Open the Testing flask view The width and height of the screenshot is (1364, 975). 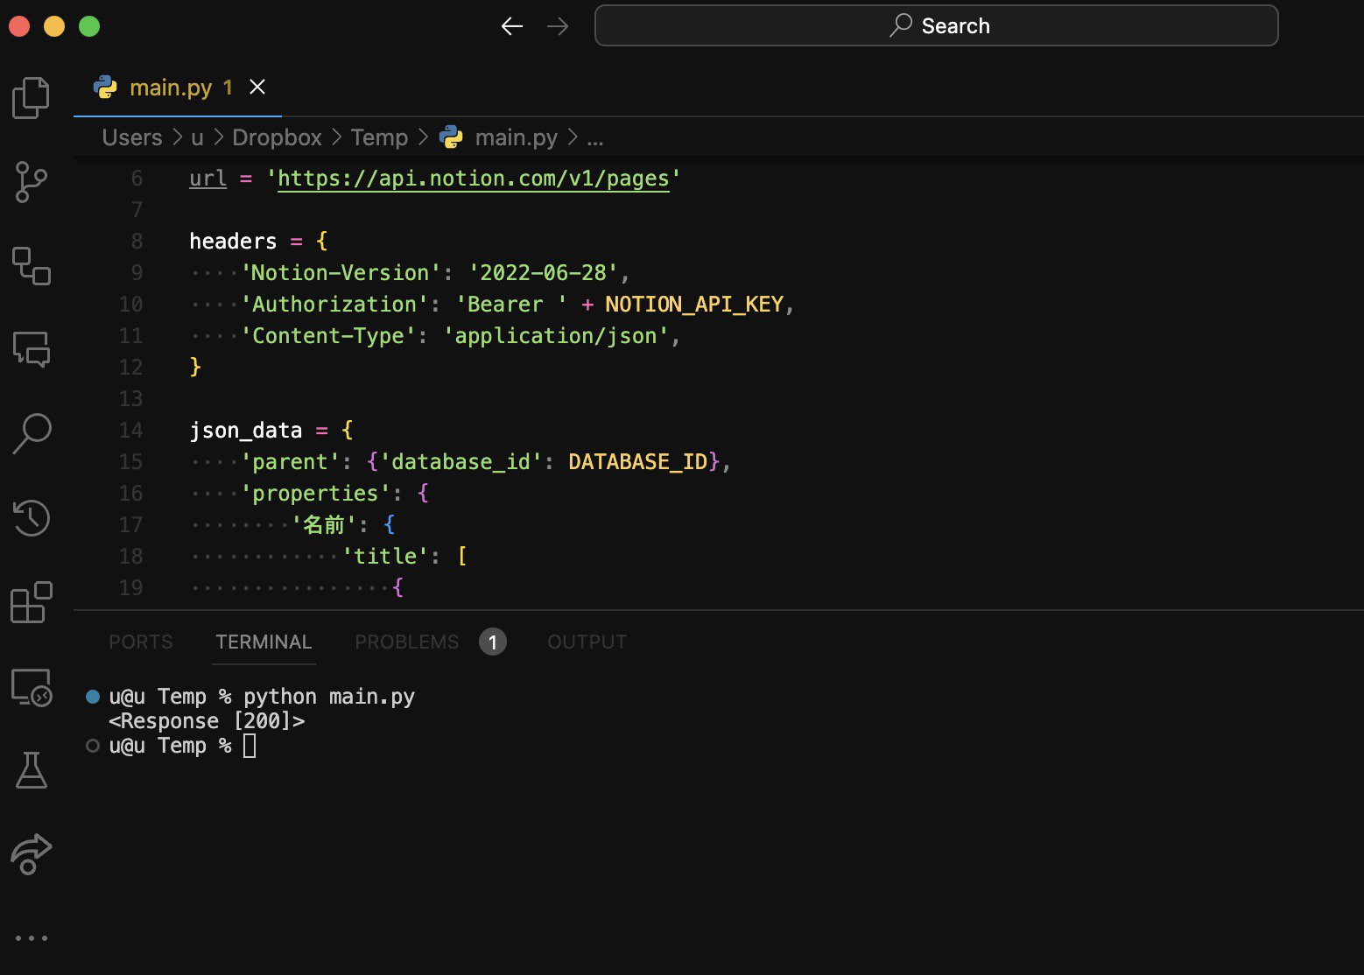pos(32,770)
